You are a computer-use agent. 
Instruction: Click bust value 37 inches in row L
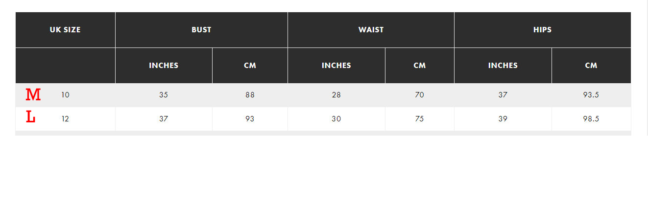[164, 119]
